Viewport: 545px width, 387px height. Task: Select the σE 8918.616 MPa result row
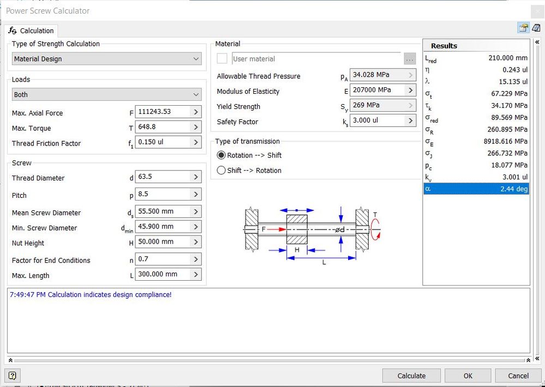point(476,141)
